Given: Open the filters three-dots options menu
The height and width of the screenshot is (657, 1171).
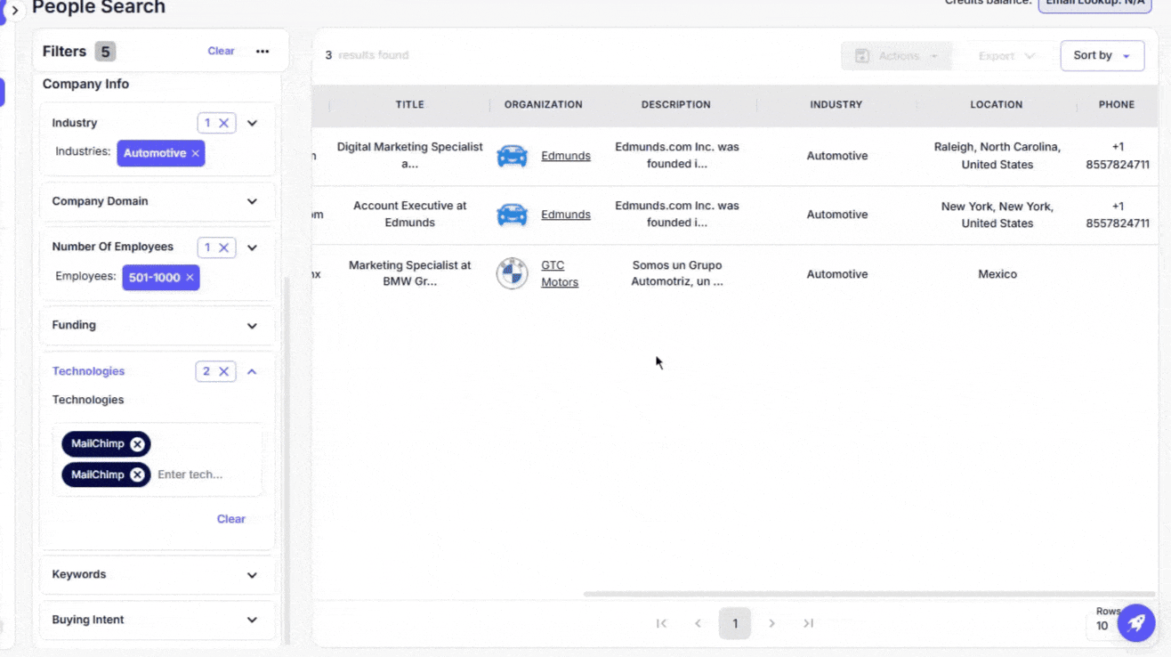Looking at the screenshot, I should point(262,52).
